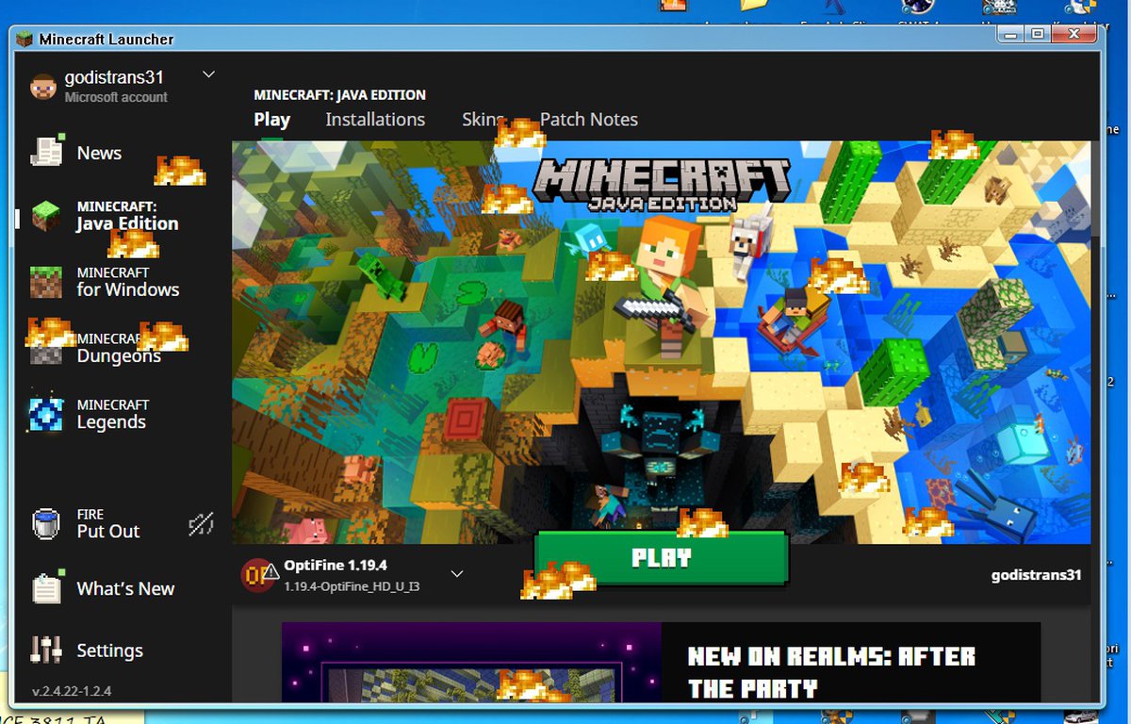The height and width of the screenshot is (724, 1131).
Task: Expand the godistrans31 account dropdown
Action: [209, 74]
